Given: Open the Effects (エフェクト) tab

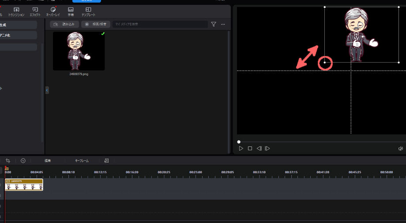Looking at the screenshot, I should click(x=35, y=11).
